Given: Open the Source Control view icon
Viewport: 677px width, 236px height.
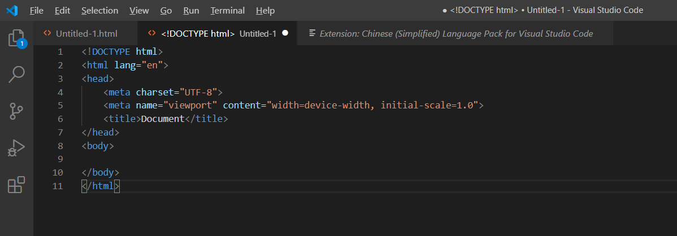Looking at the screenshot, I should (16, 111).
